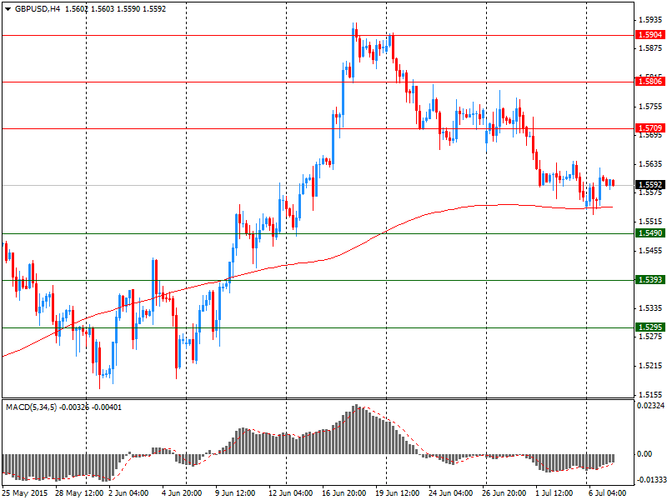
Task: Open the GBPUSD,H4 chart menu triangle
Action: (x=8, y=9)
